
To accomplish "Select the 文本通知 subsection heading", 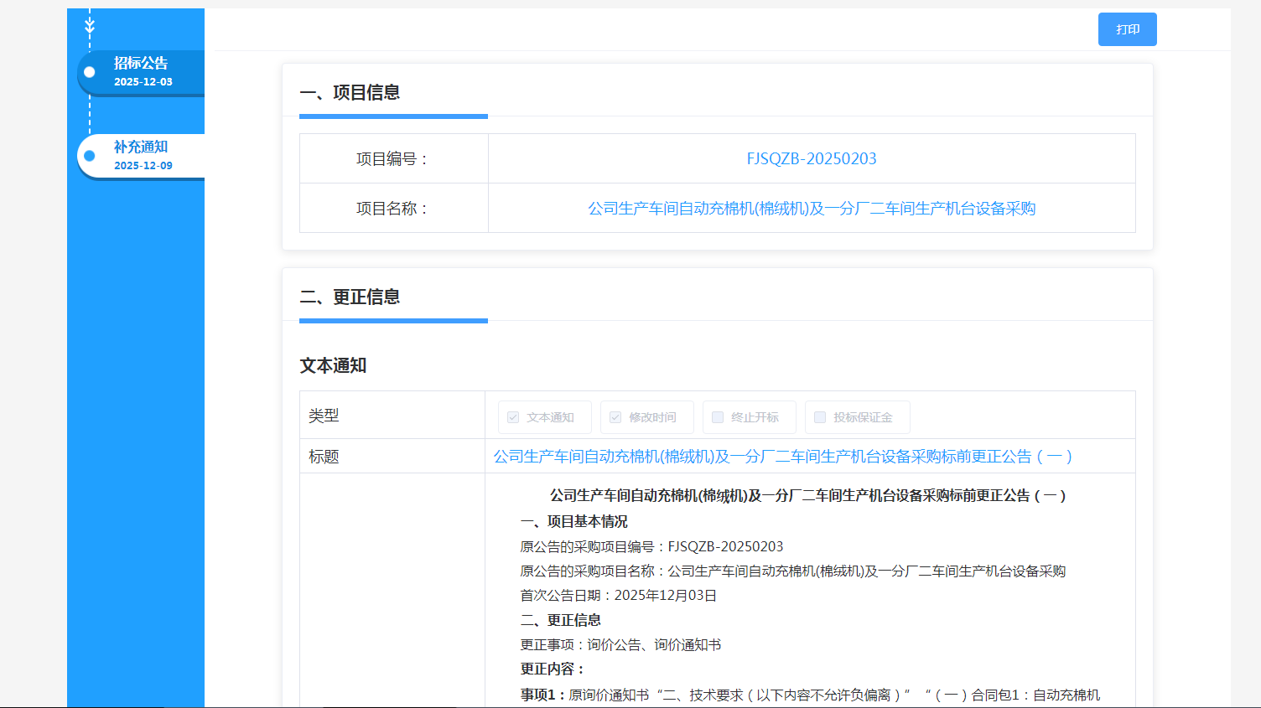I will click(x=333, y=365).
